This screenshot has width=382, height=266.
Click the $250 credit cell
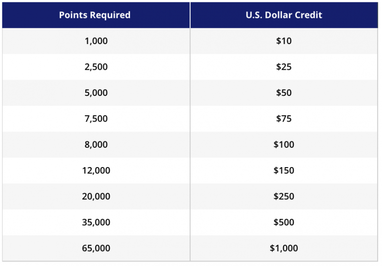coord(284,196)
